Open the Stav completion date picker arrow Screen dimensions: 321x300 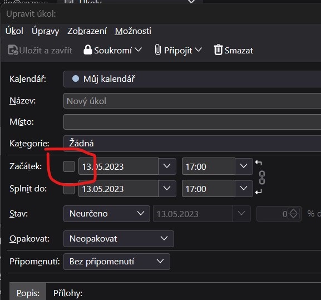coord(241,214)
